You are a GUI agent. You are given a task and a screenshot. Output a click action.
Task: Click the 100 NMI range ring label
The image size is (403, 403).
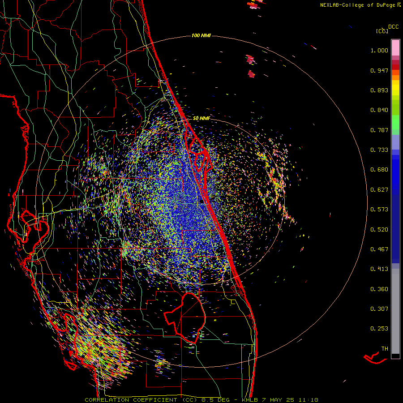point(201,35)
